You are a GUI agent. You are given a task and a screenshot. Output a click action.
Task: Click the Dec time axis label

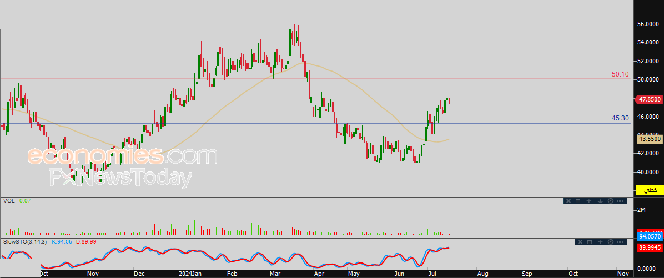pos(139,274)
